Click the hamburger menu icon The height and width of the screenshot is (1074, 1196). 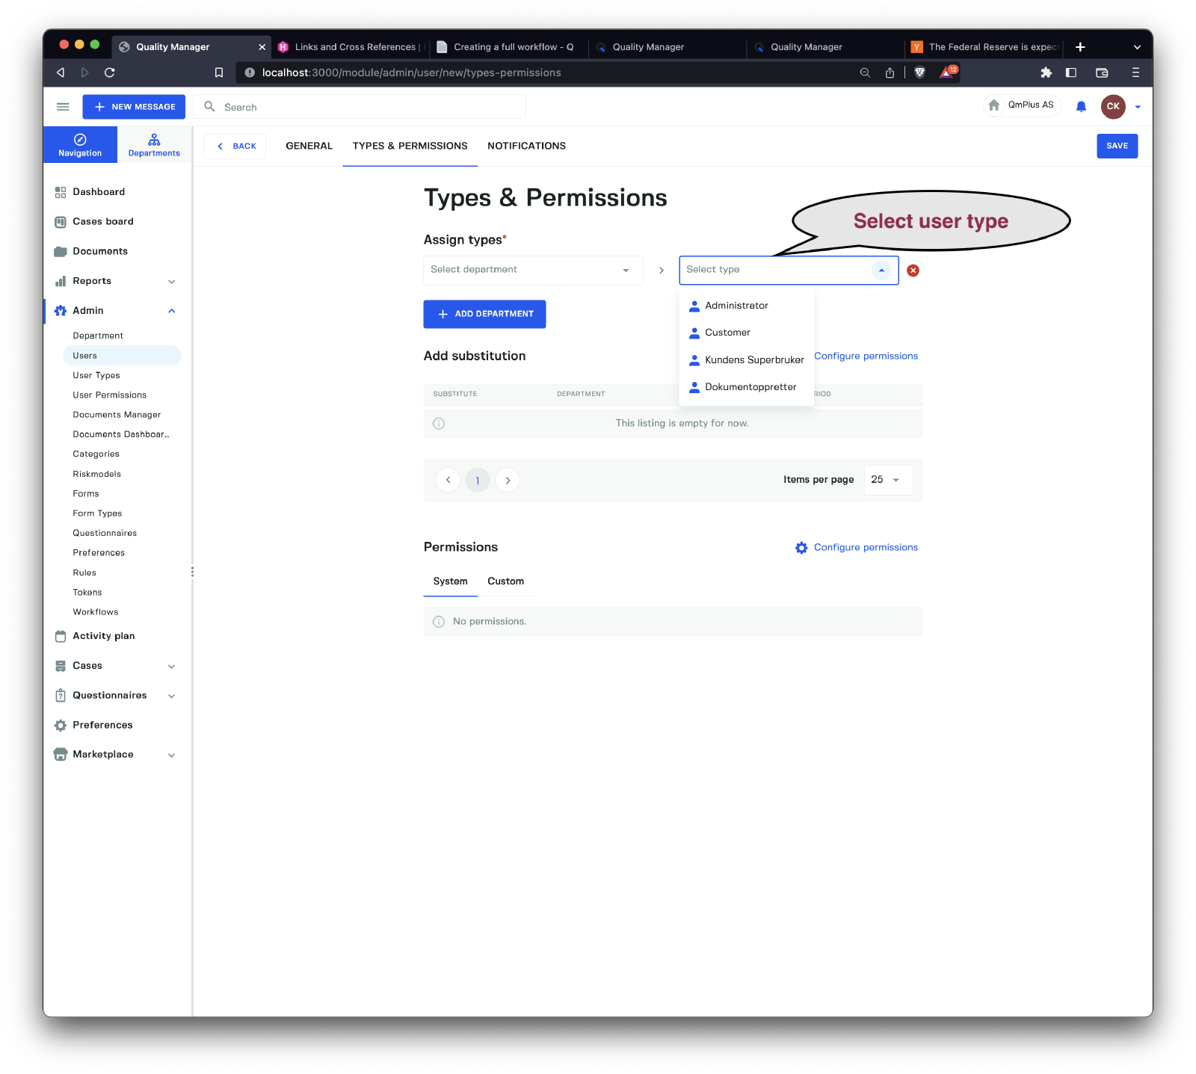(63, 107)
